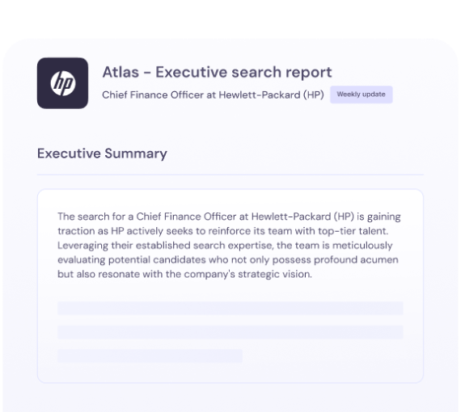Select the first placeholder loading bar

(230, 309)
